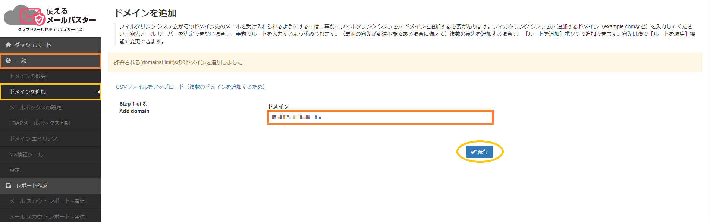Launch MX検証ツール from sidebar
The width and height of the screenshot is (710, 222).
pos(50,154)
